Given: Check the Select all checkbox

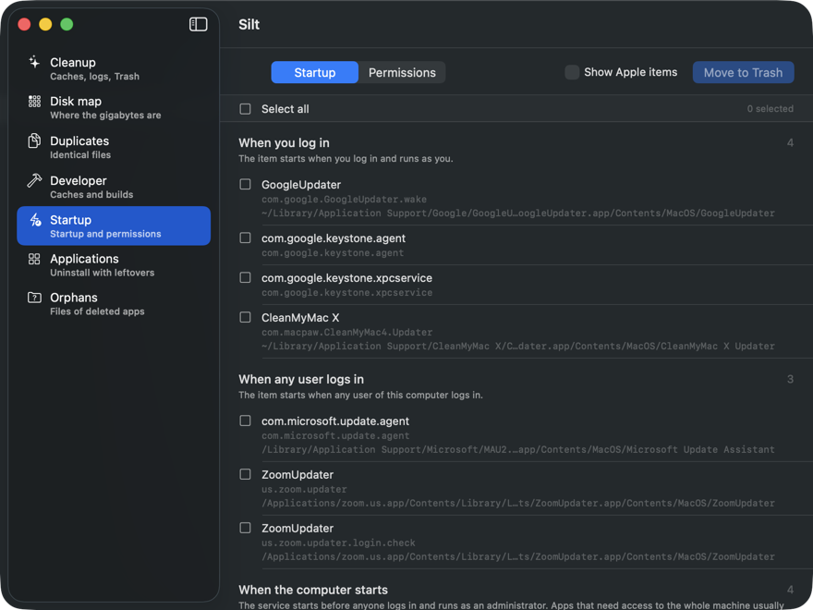Looking at the screenshot, I should [x=245, y=109].
